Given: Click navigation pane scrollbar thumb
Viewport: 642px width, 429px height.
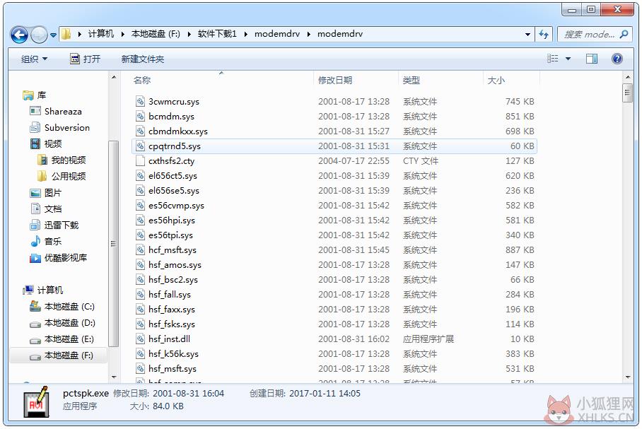Looking at the screenshot, I should point(113,244).
